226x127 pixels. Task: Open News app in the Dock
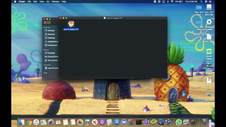tap(95, 122)
